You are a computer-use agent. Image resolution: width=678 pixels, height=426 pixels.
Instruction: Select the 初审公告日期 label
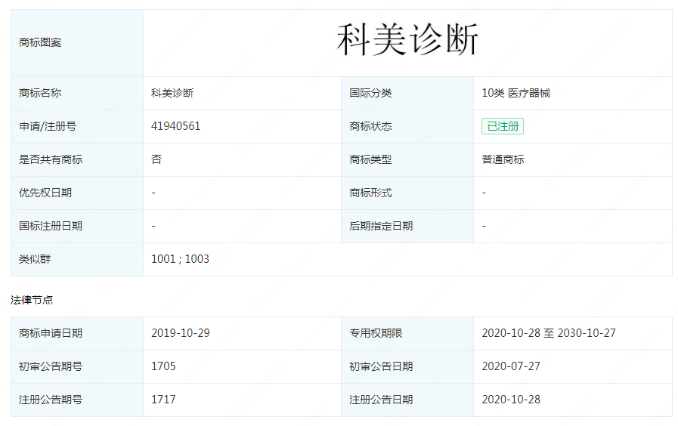(x=381, y=366)
